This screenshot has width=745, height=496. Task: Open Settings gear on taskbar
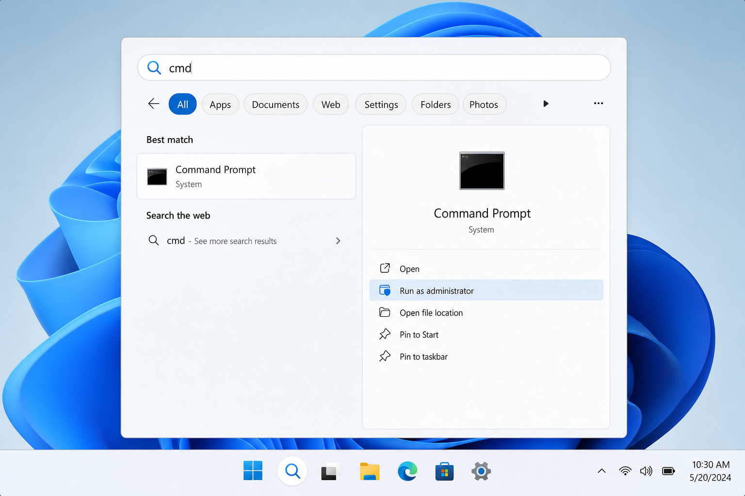click(x=481, y=471)
